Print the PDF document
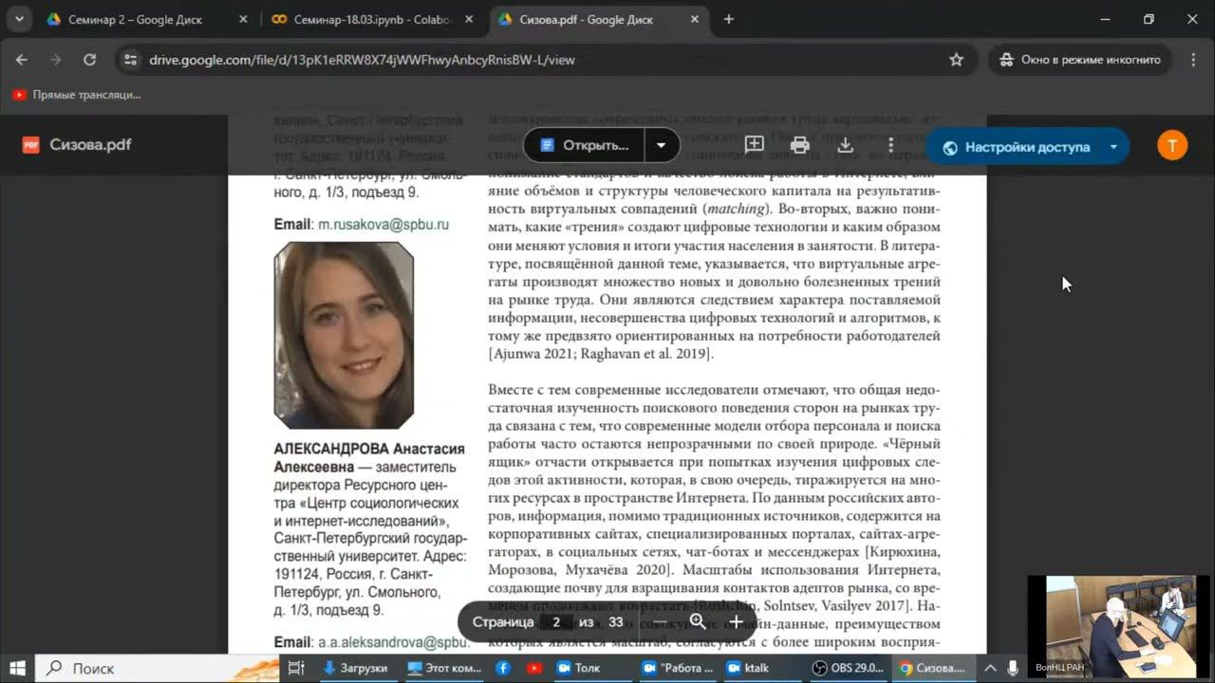The width and height of the screenshot is (1215, 683). click(x=800, y=145)
